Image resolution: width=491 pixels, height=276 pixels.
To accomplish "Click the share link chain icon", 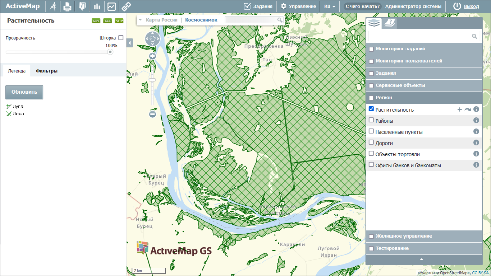I will pos(126,6).
